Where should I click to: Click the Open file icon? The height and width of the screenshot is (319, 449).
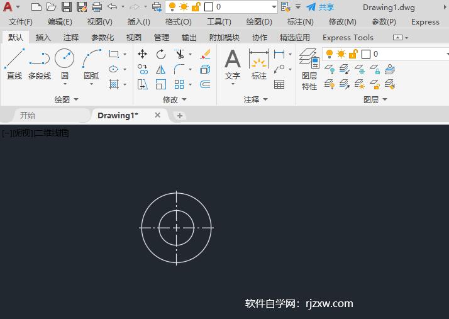tap(52, 6)
